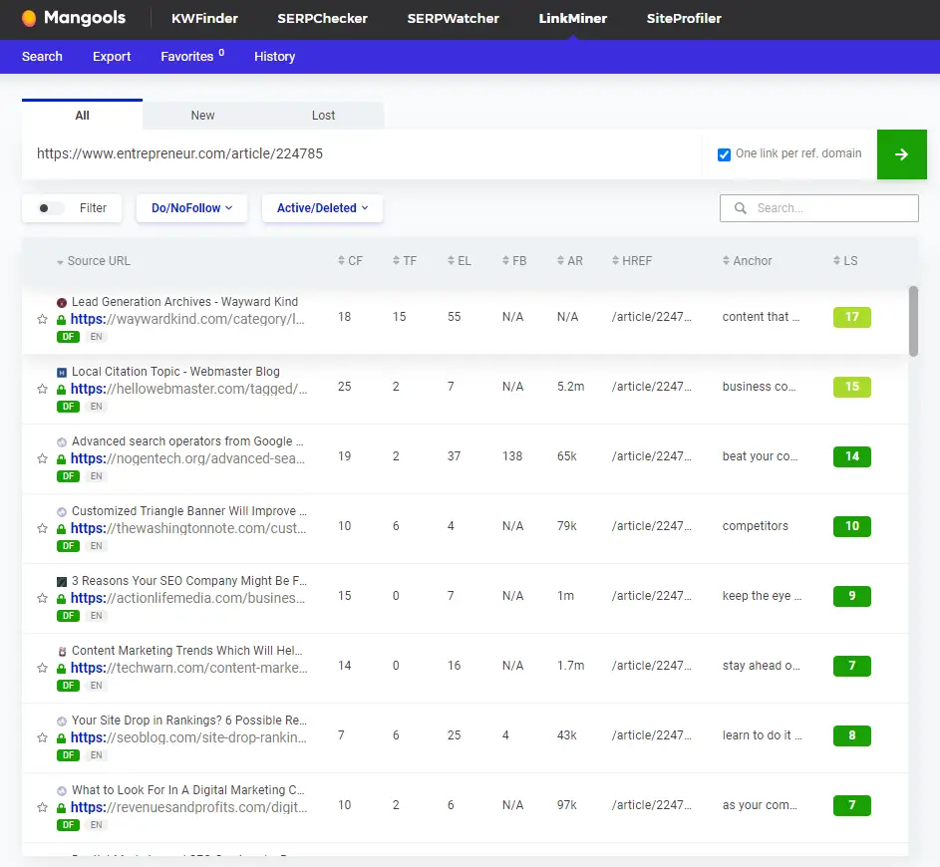Screen dimensions: 940x867
Task: Click the DF badge on nogentech row
Action: (69, 476)
